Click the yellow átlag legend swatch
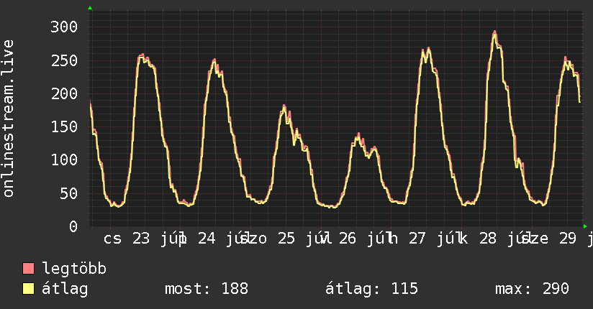This screenshot has width=593, height=309. [28, 289]
